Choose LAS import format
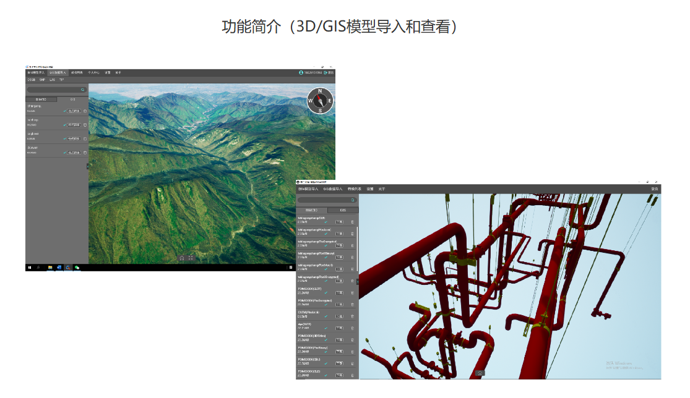Viewport: 690px width, 398px height. 53,80
